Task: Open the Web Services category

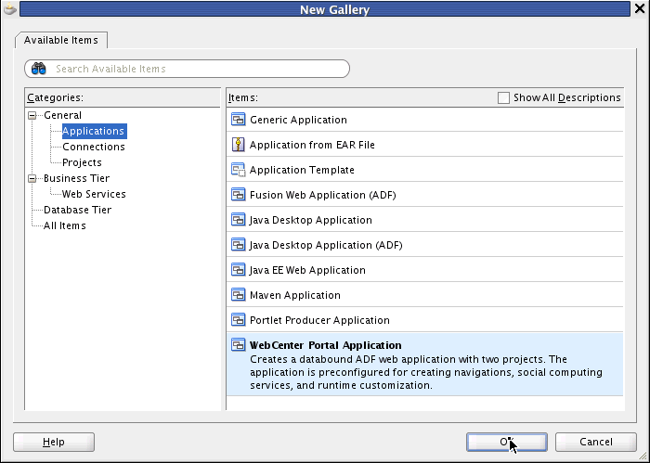Action: [x=93, y=194]
